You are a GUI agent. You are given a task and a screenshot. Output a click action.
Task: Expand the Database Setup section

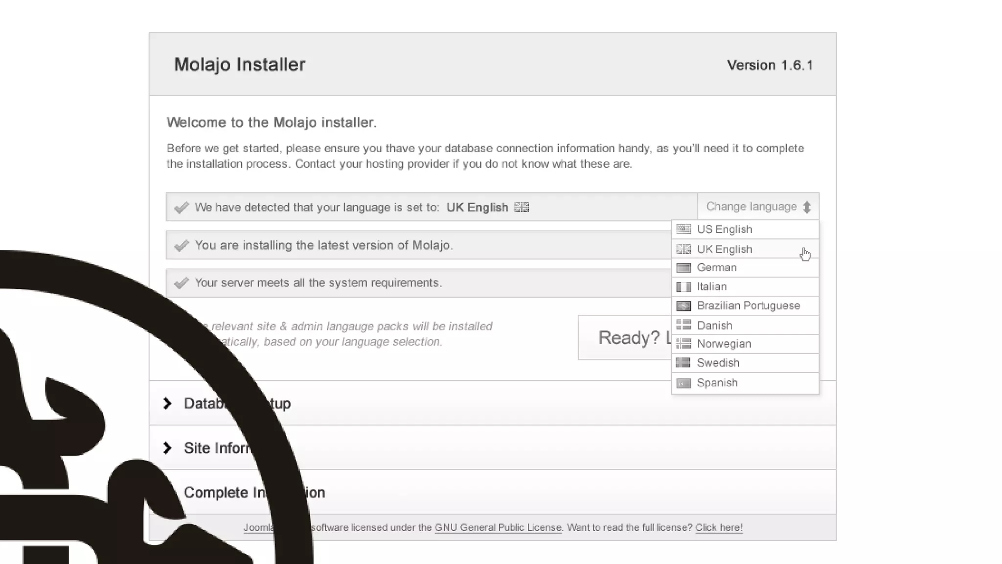pos(168,403)
